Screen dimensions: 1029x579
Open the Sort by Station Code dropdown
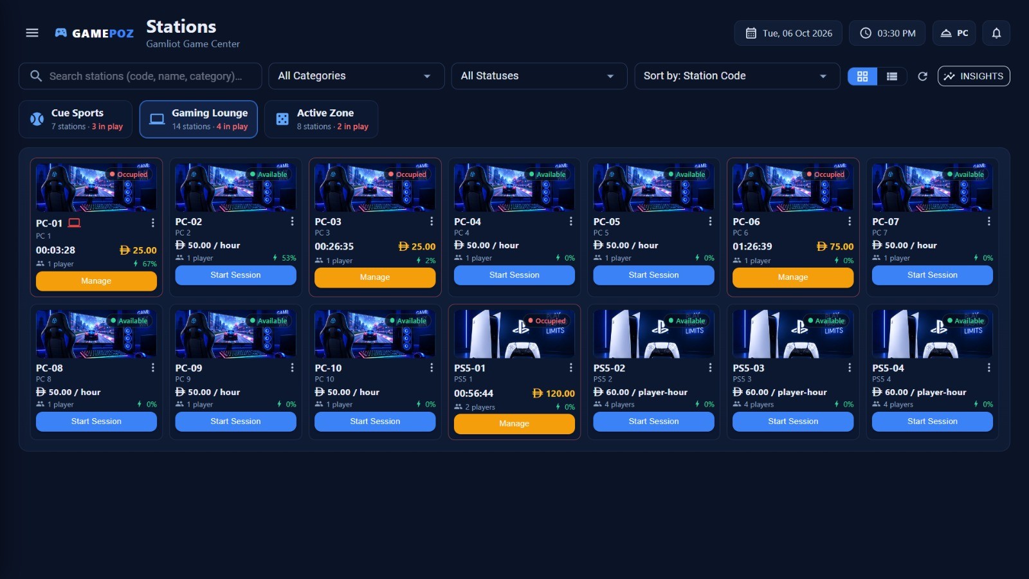(x=737, y=76)
